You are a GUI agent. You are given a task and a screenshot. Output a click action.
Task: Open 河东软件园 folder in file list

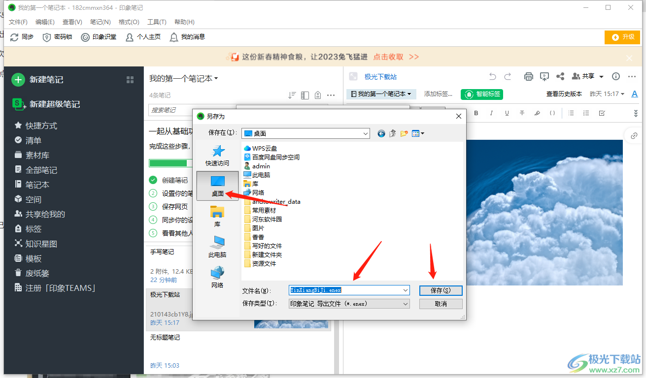click(263, 219)
